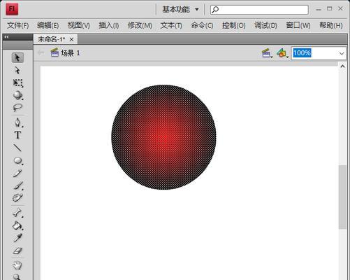Select the Eyedropper tool
The image size is (350, 280).
tap(17, 238)
